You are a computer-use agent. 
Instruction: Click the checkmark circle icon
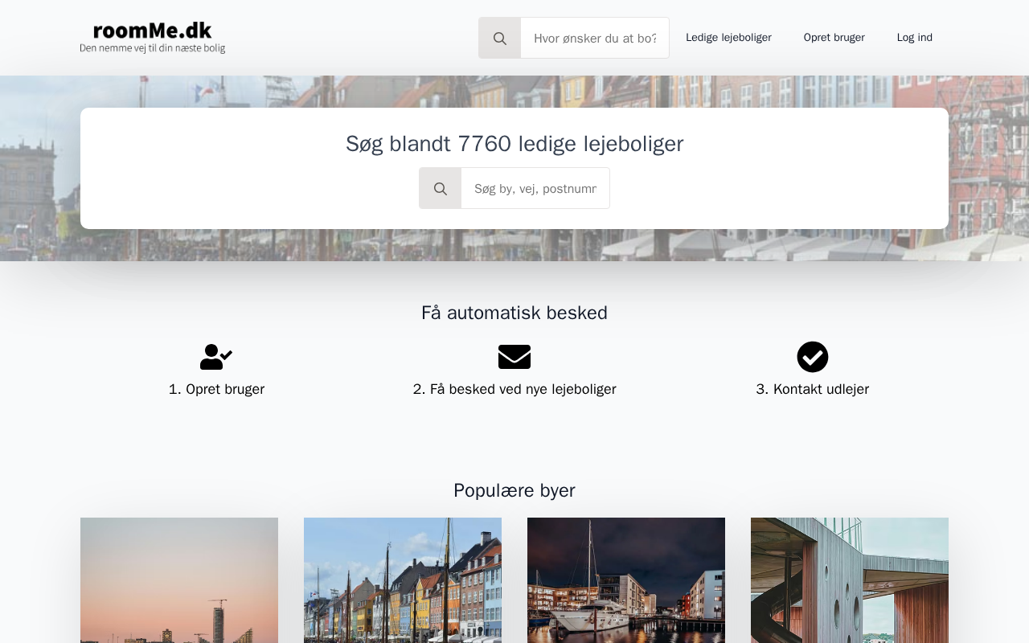[x=813, y=357]
